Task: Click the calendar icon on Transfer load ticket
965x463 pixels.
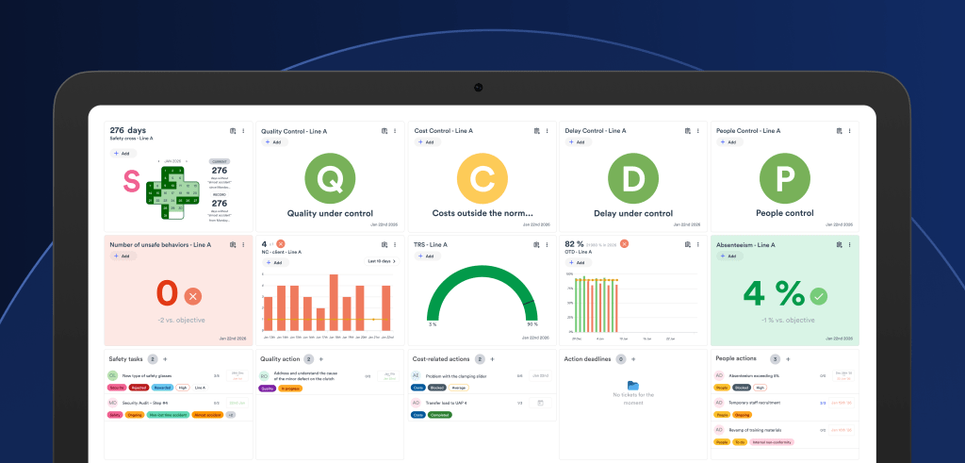Action: (x=540, y=403)
